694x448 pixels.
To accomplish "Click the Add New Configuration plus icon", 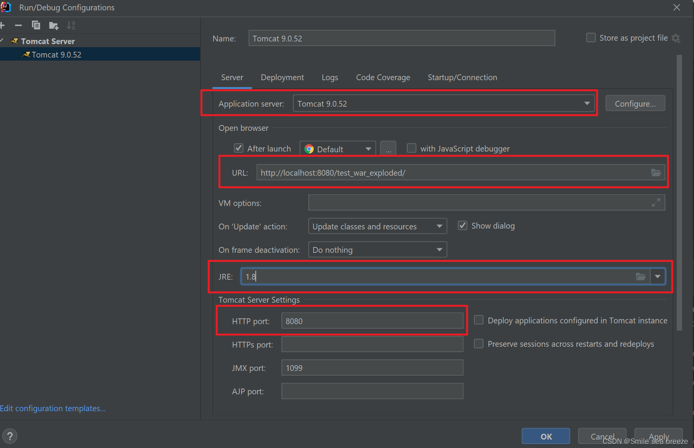I will (2, 25).
